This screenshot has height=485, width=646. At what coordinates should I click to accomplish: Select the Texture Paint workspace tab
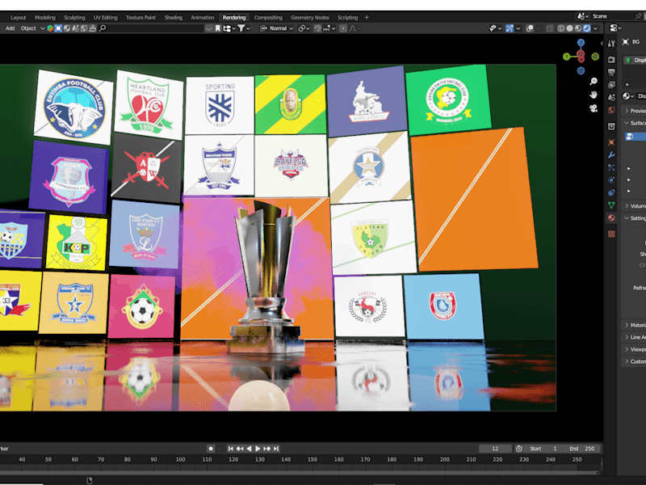pyautogui.click(x=141, y=17)
